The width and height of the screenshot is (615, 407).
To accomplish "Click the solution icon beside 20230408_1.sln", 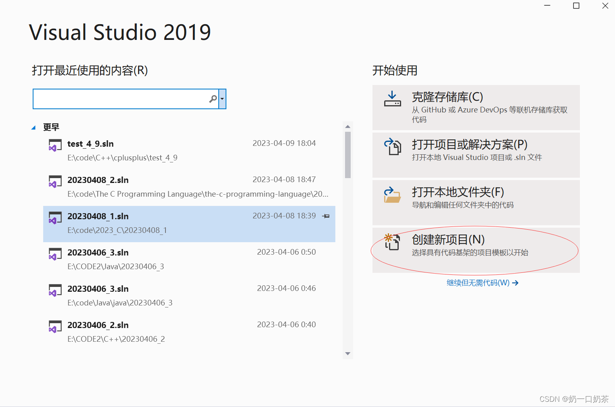I will pos(55,218).
